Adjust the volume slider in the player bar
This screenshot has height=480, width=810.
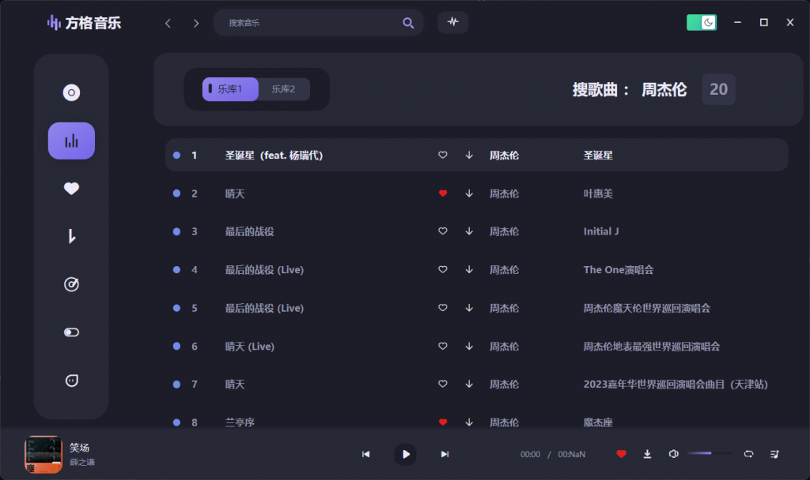[708, 454]
